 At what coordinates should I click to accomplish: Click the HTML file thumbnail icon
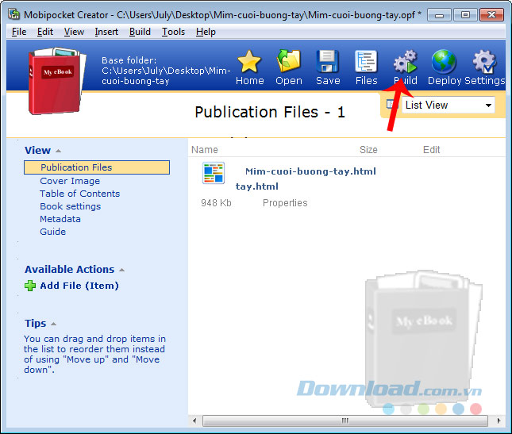pos(214,173)
